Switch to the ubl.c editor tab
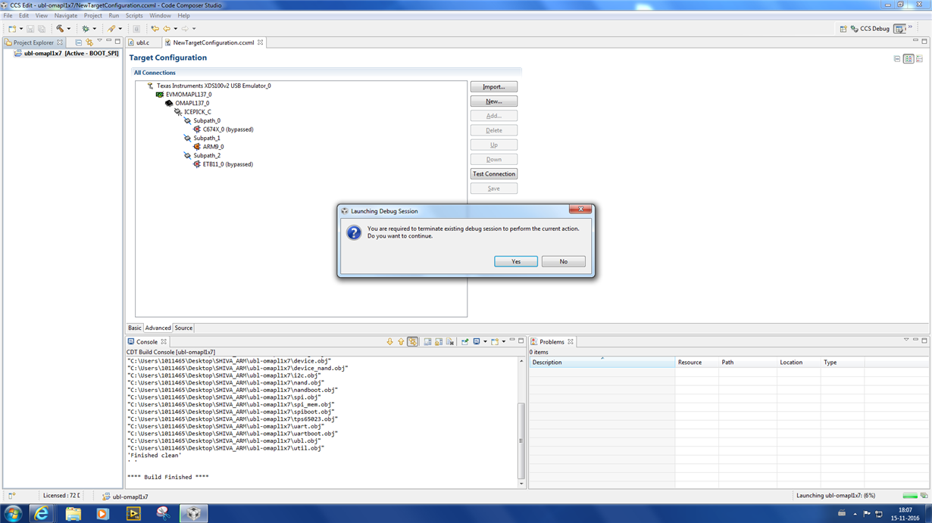Image resolution: width=932 pixels, height=523 pixels. coord(142,42)
